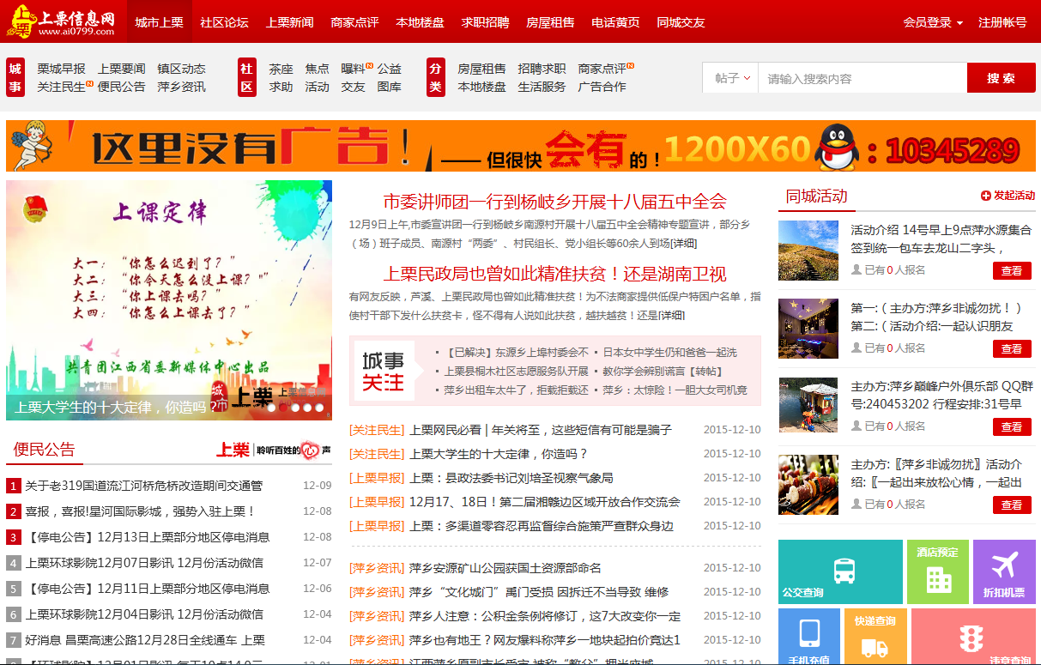Click the 同城活动 section heading
The width and height of the screenshot is (1041, 665).
click(x=816, y=196)
